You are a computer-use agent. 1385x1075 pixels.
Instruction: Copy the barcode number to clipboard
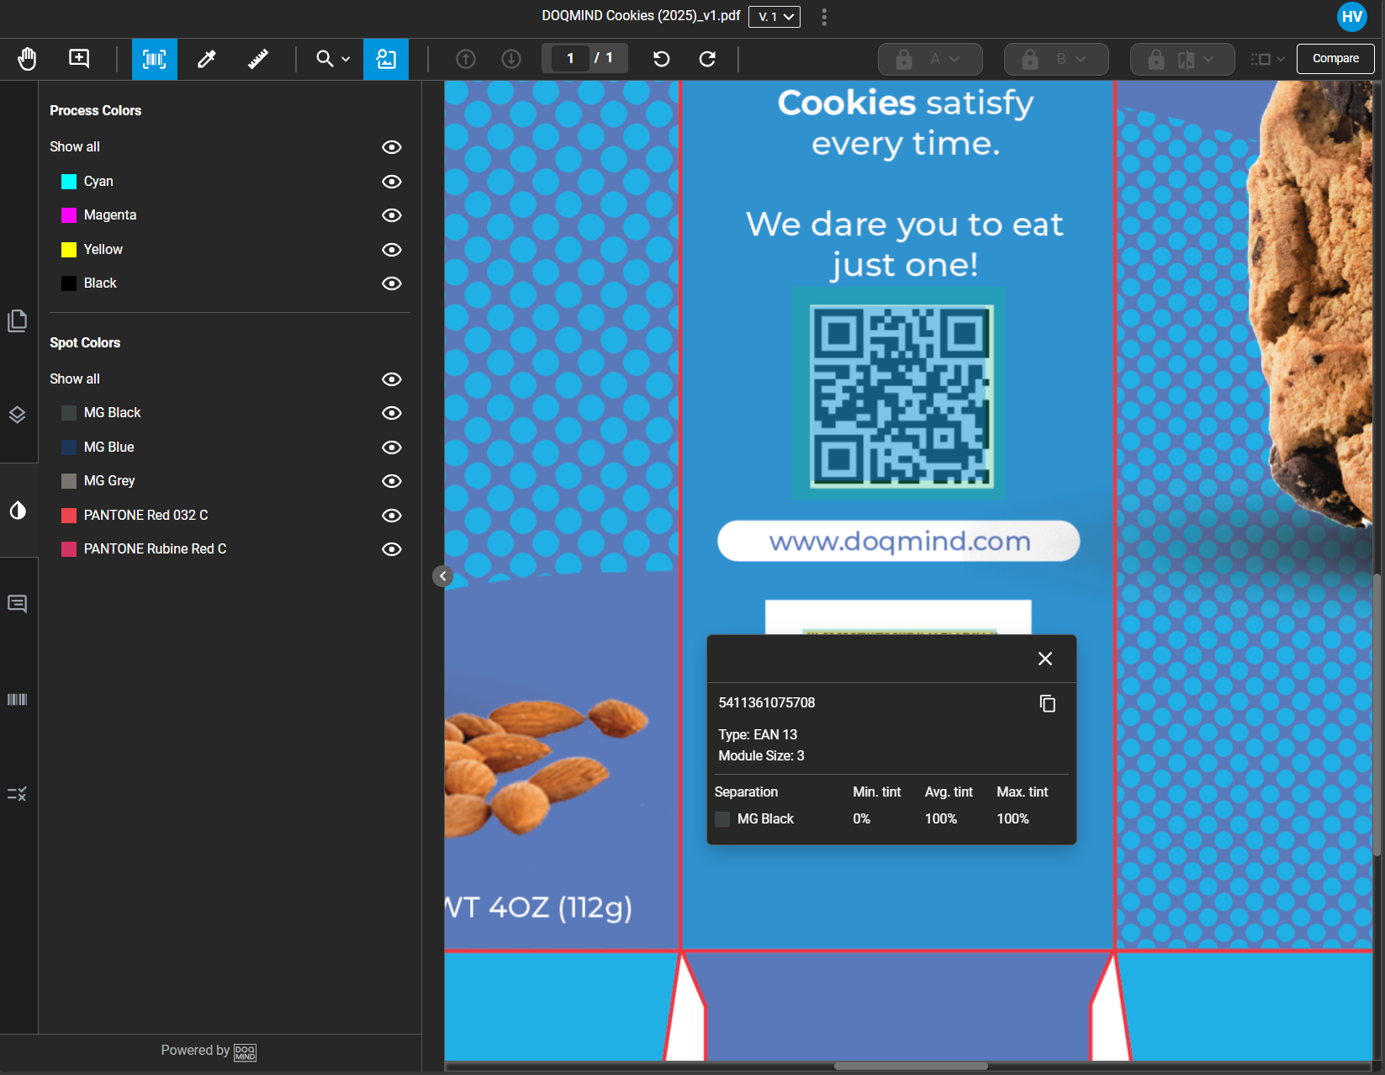click(x=1047, y=703)
